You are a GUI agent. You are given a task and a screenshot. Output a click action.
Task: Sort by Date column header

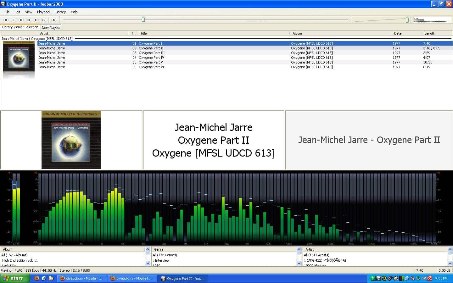407,33
